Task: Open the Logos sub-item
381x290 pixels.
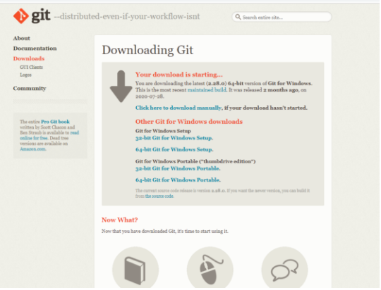Action: 26,75
